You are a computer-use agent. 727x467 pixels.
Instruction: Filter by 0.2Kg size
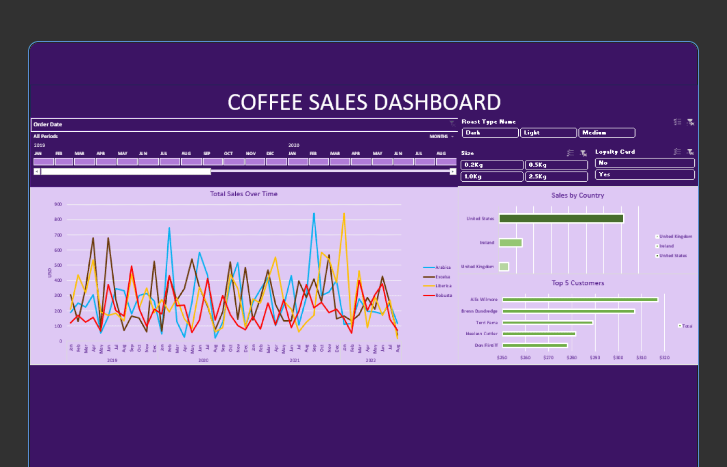point(492,165)
